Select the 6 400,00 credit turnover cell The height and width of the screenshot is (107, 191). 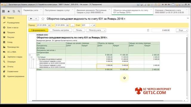point(121,66)
